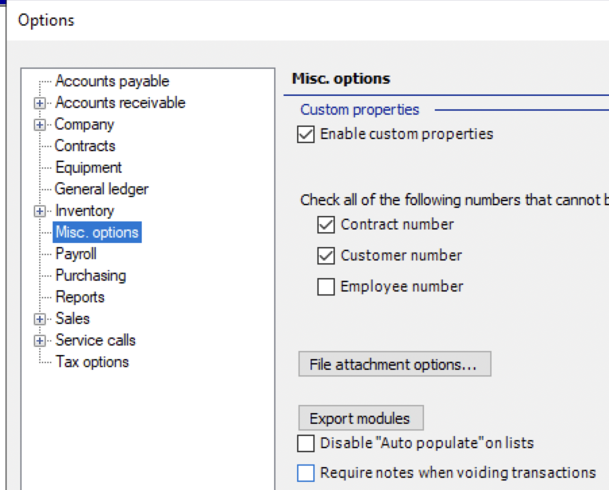Select Accounts payable in options tree
The height and width of the screenshot is (490, 609).
click(x=112, y=81)
